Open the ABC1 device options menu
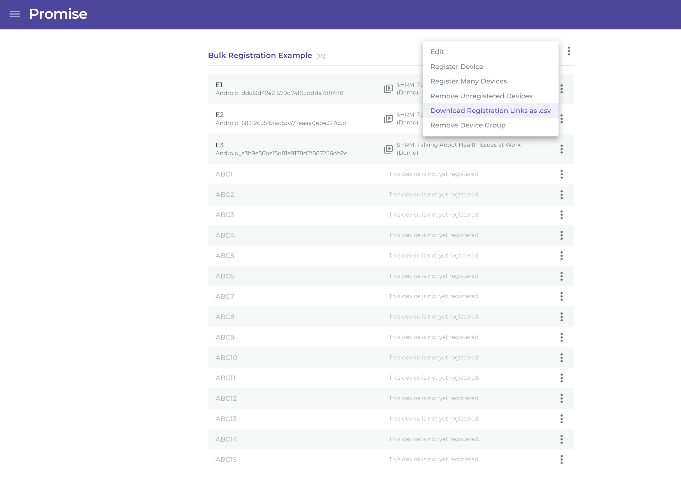Screen dimensions: 681x492 pos(561,174)
